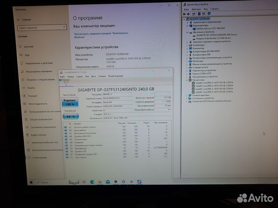
Task: Click Найти параметр search field
Action: coord(42,28)
